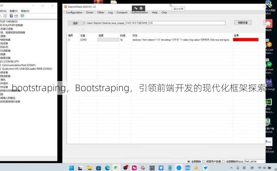
Task: Open Device Manager's 操作(A) menu
Action: (x=3, y=11)
